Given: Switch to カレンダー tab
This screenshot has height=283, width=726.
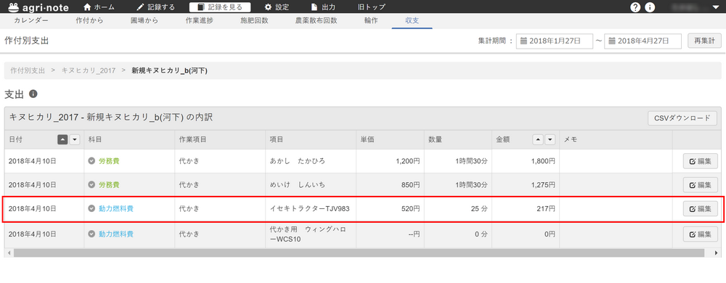Looking at the screenshot, I should (31, 20).
